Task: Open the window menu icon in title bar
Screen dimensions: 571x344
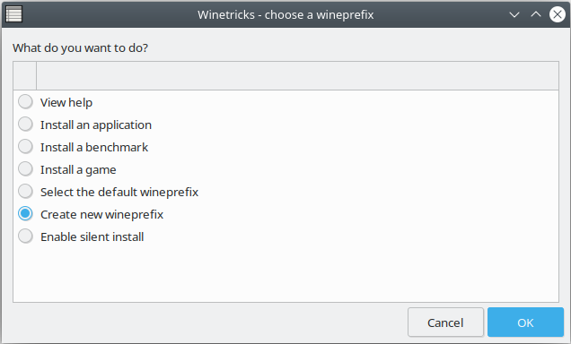Action: tap(13, 14)
